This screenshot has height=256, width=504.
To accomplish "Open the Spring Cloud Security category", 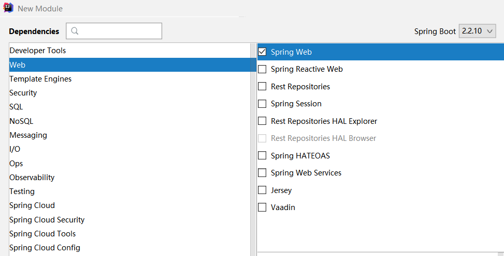I will point(47,220).
